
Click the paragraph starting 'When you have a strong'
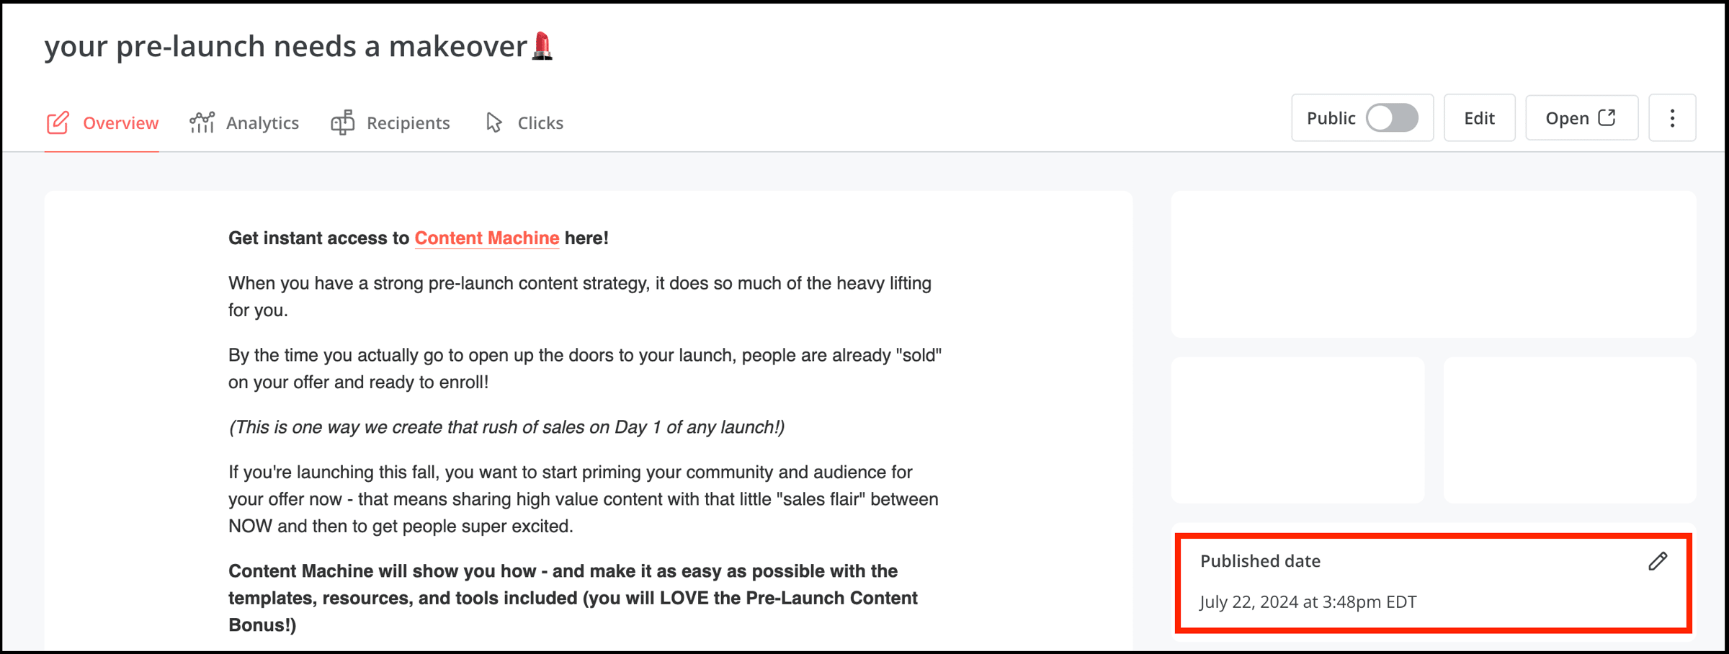[x=580, y=297]
